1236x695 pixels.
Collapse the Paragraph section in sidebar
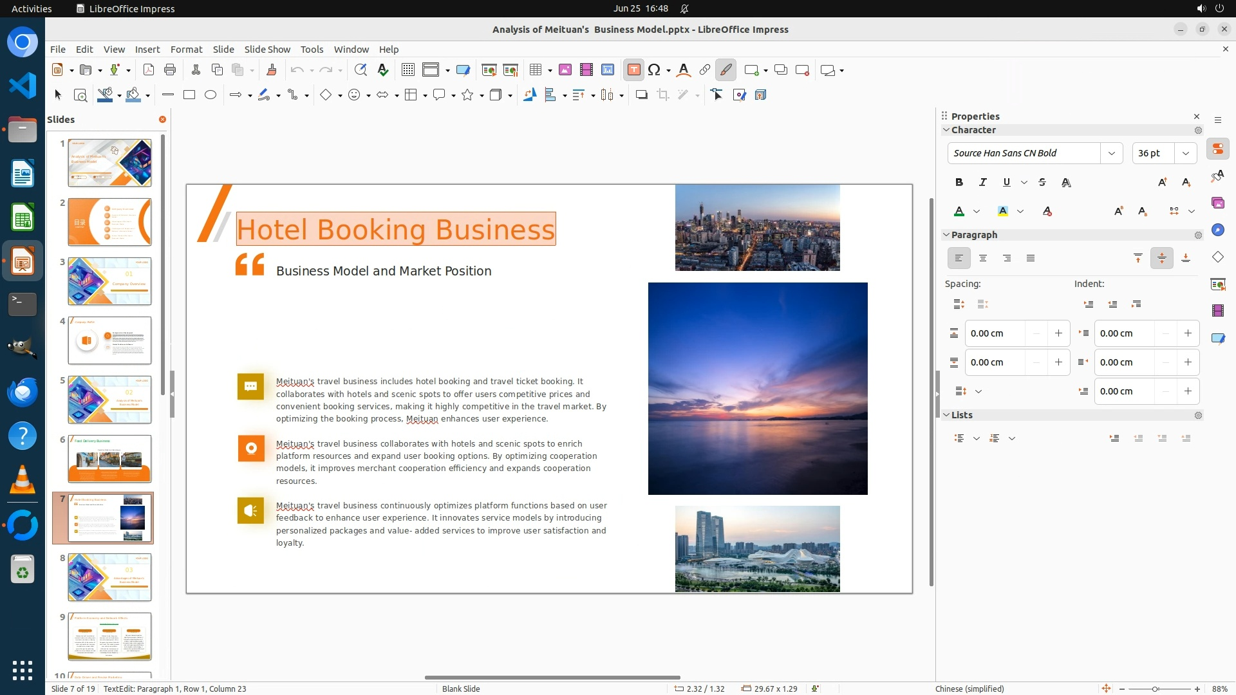[x=946, y=235]
